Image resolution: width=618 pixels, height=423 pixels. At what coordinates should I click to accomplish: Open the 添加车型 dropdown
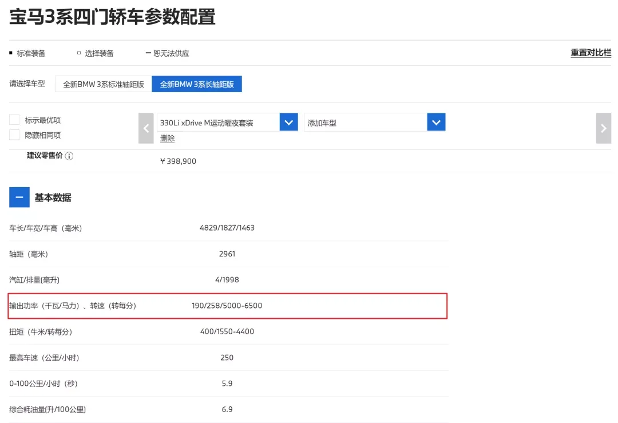coord(375,122)
